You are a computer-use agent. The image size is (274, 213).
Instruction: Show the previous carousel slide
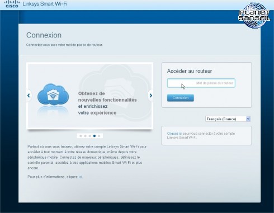[29, 96]
